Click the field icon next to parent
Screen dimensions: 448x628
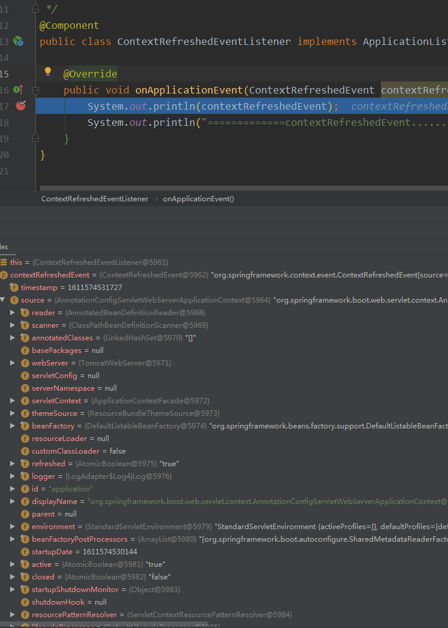coord(25,514)
